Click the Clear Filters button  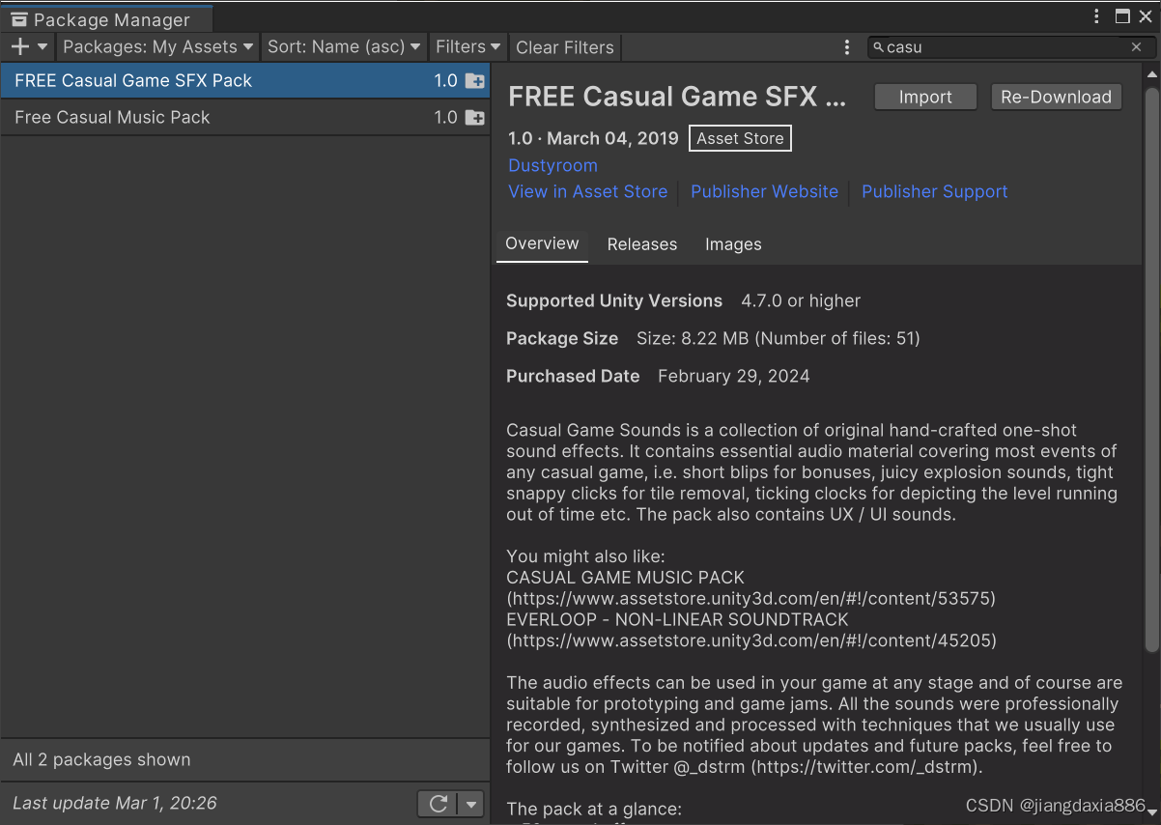tap(565, 46)
